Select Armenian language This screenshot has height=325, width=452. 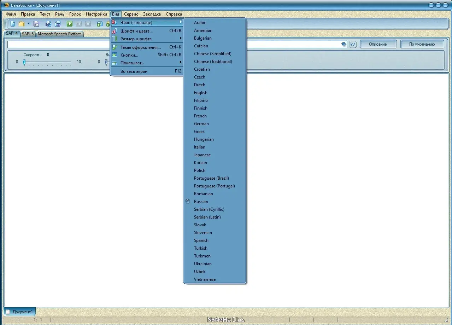point(215,30)
